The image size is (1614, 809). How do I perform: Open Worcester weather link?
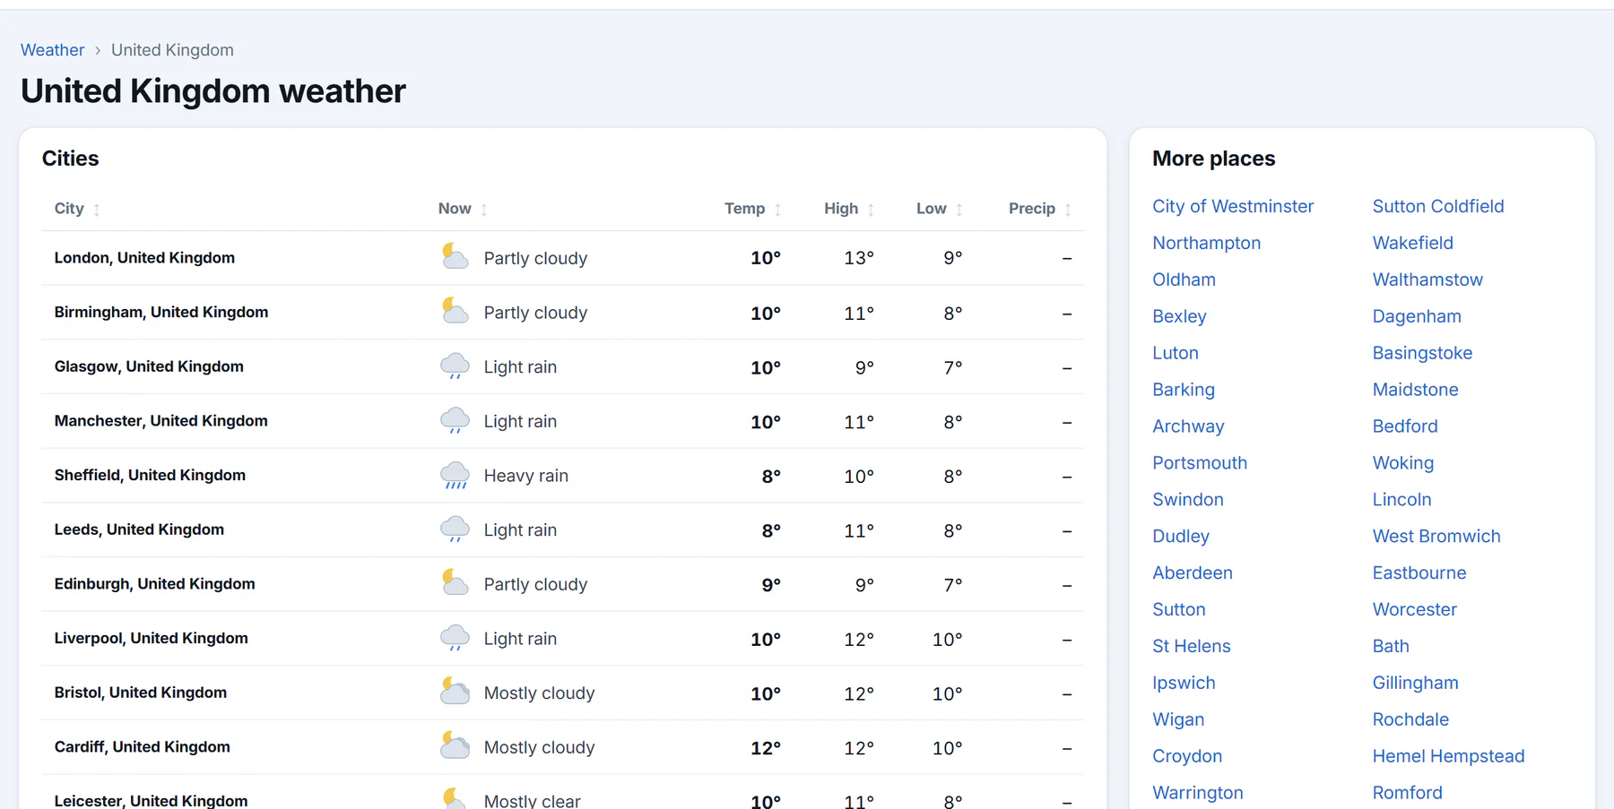pyautogui.click(x=1414, y=609)
